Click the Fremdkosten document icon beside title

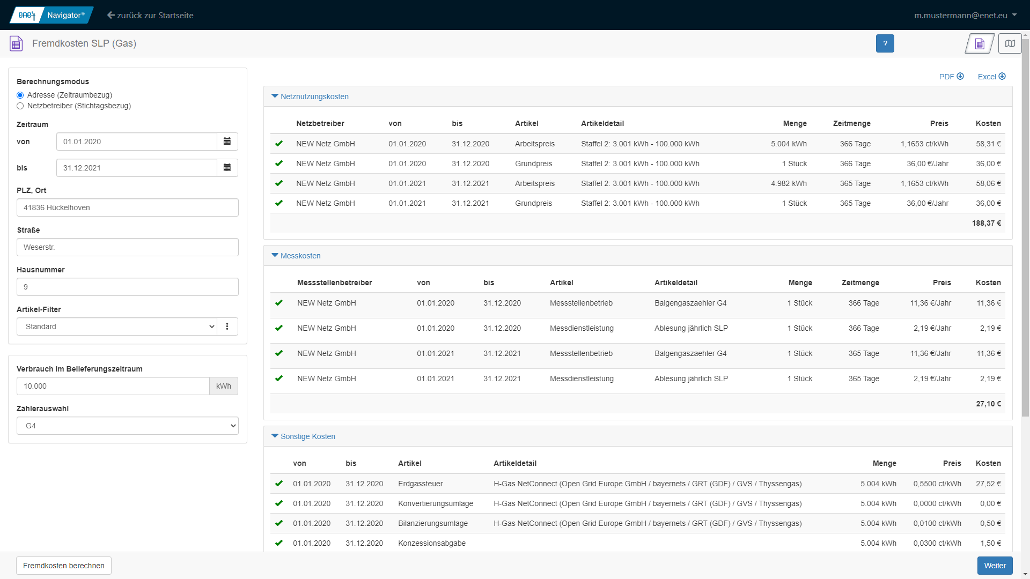coord(16,43)
